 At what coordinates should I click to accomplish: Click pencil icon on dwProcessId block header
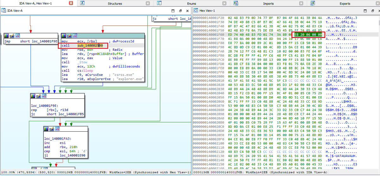[69, 36]
